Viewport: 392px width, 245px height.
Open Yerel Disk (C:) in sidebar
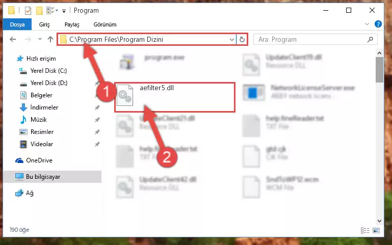[x=43, y=71]
